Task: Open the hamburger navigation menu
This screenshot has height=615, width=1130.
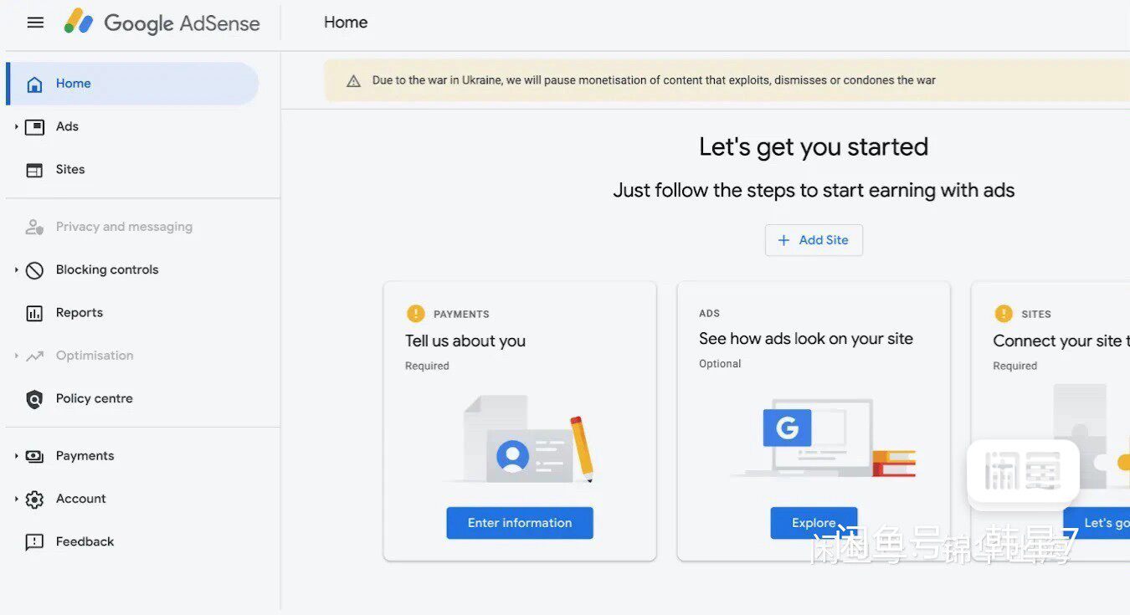Action: 35,23
